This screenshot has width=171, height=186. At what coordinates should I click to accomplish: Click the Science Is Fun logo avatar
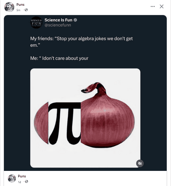36,22
